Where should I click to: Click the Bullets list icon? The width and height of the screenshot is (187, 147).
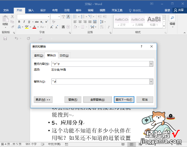tap(75, 17)
